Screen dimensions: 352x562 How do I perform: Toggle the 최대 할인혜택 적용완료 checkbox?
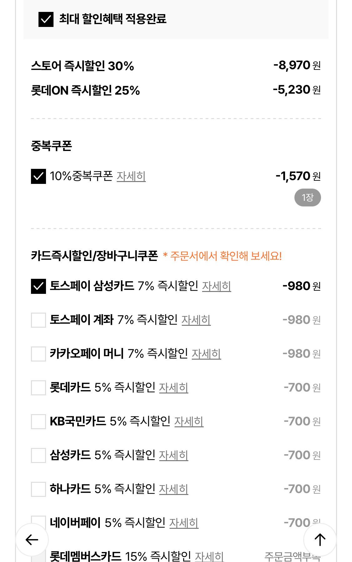pyautogui.click(x=46, y=19)
